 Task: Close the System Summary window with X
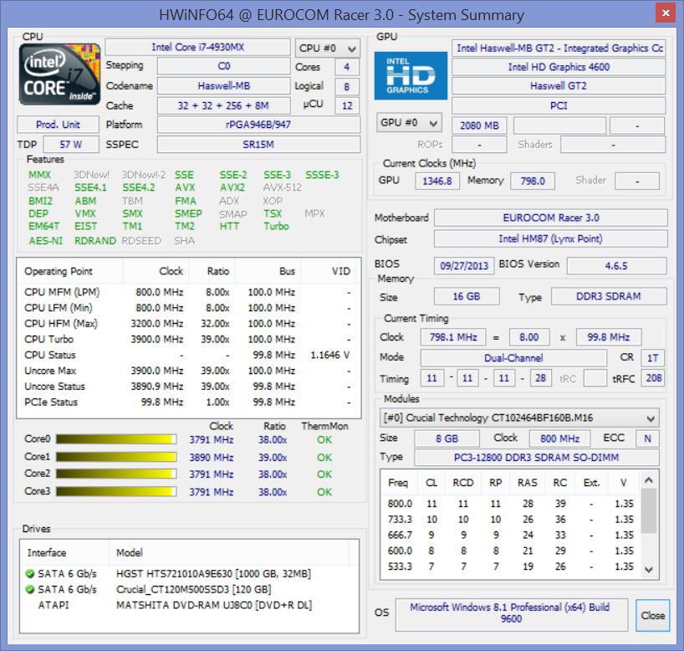click(x=666, y=13)
